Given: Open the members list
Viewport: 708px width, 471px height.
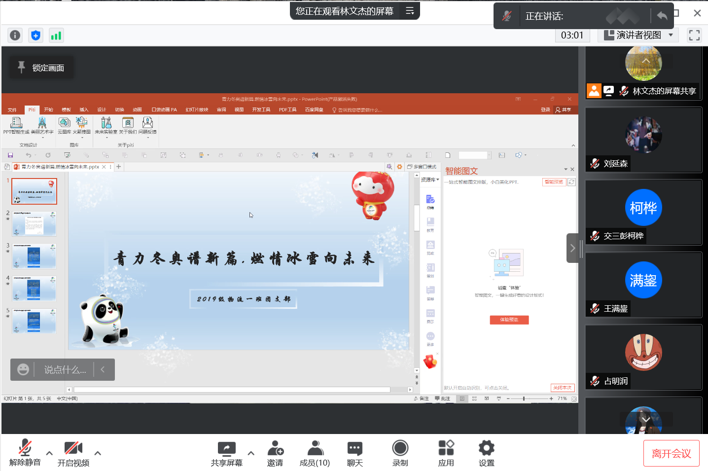Looking at the screenshot, I should tap(315, 453).
